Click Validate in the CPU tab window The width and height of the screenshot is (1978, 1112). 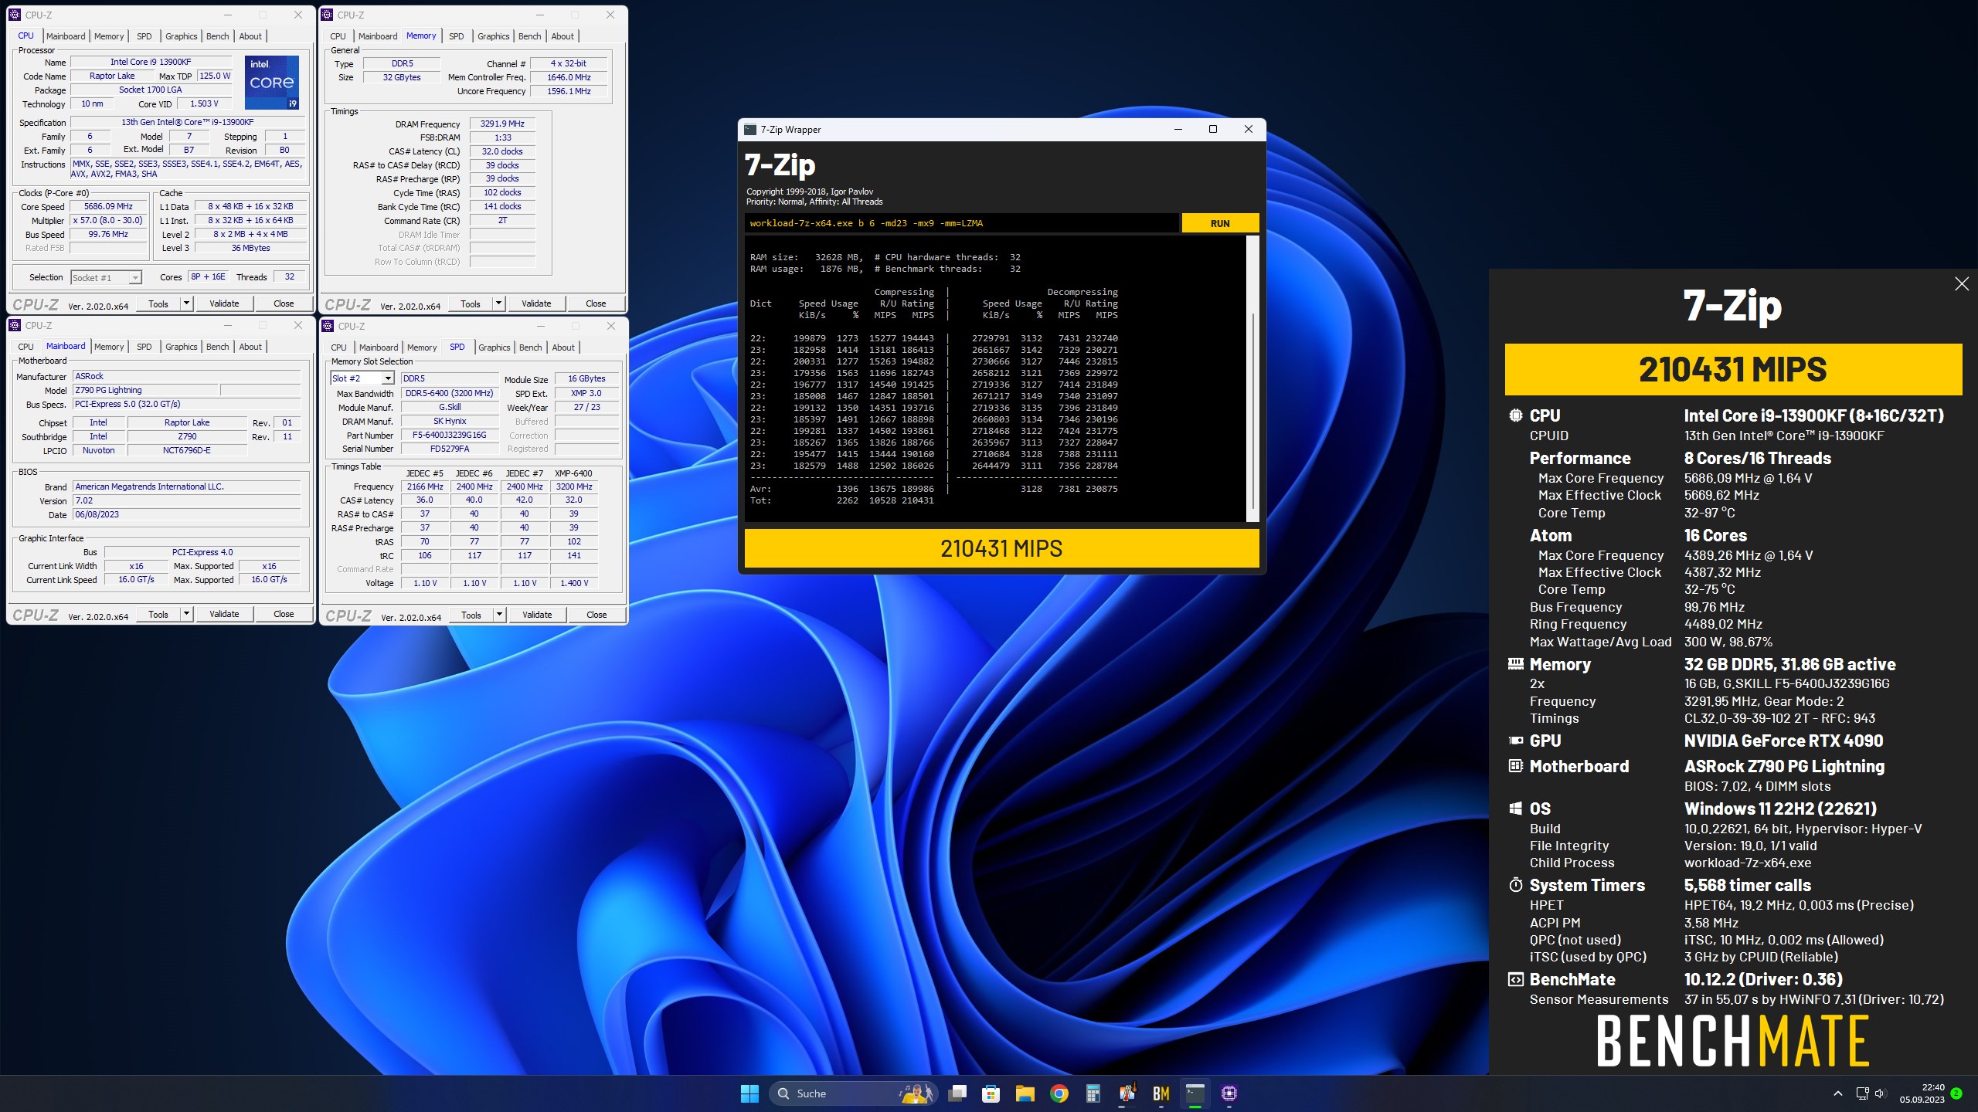coord(224,303)
